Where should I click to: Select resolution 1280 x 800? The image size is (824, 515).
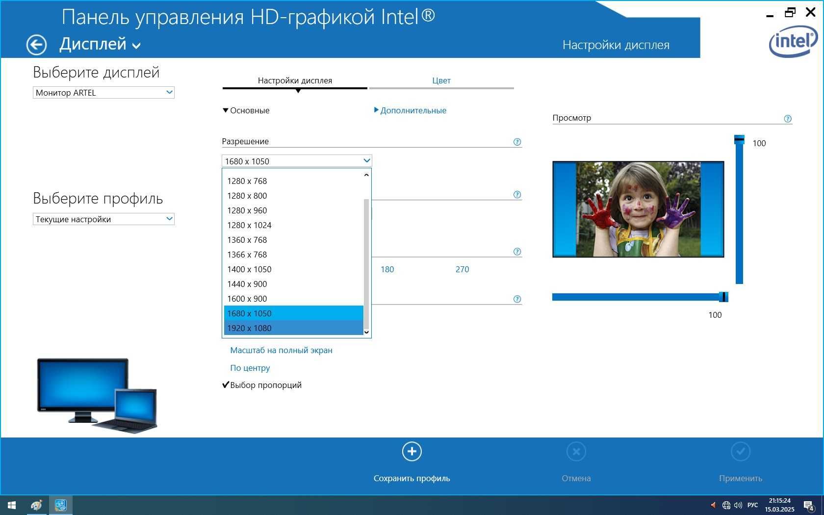293,196
